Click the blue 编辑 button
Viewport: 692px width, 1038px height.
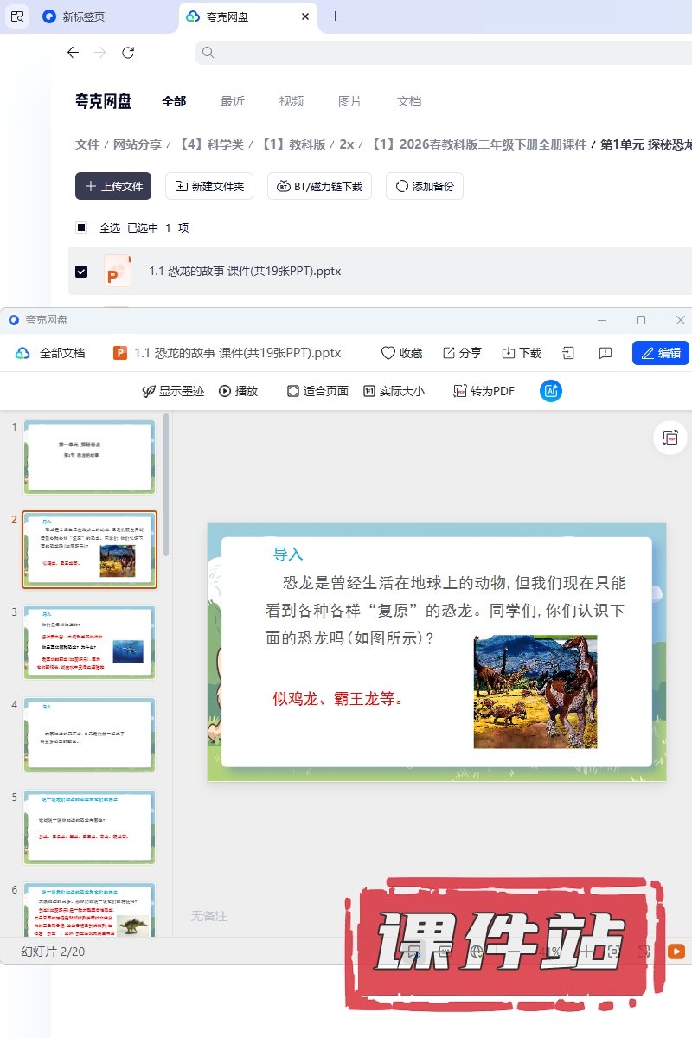coord(661,353)
